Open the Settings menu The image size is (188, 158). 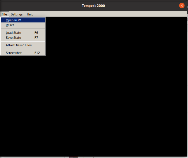pos(17,14)
